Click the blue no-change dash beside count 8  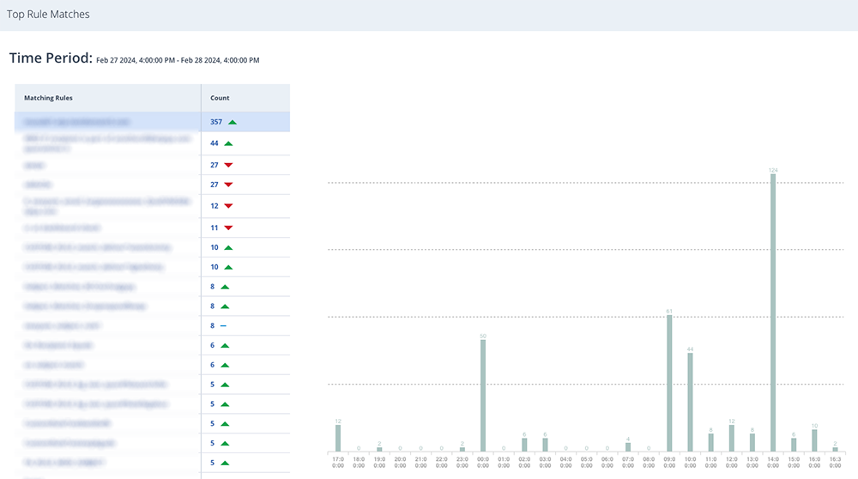223,325
